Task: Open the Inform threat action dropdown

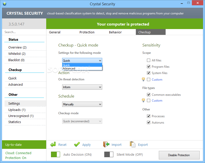Action: click(x=82, y=87)
